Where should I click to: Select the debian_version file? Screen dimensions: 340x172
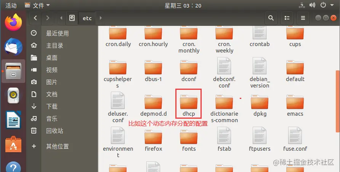coord(260,73)
